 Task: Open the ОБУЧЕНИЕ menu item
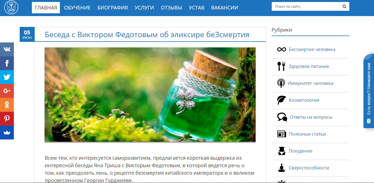[x=77, y=8]
